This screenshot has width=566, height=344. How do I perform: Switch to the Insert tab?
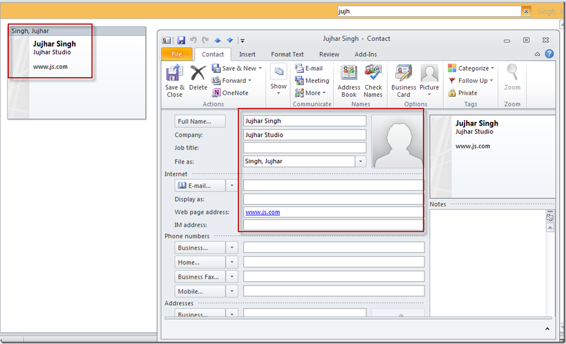click(247, 55)
